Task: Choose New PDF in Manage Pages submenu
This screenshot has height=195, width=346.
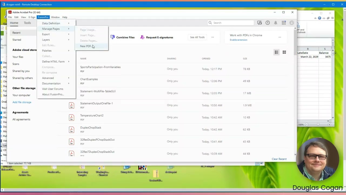Action: (x=91, y=46)
